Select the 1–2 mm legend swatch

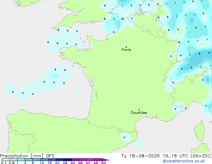(x=21, y=160)
